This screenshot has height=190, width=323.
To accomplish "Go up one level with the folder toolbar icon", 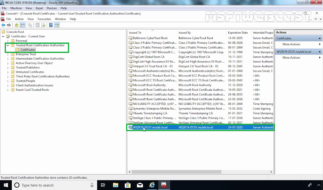I will (x=16, y=25).
